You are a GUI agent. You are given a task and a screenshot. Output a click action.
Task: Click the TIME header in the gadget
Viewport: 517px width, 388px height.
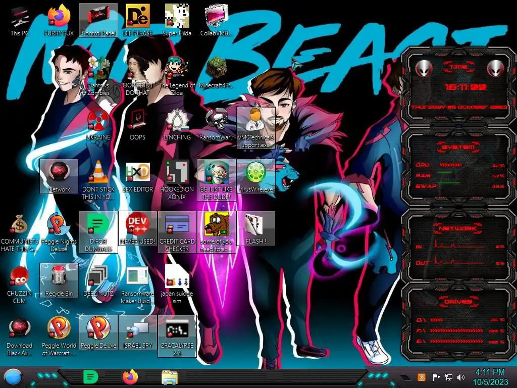(458, 67)
